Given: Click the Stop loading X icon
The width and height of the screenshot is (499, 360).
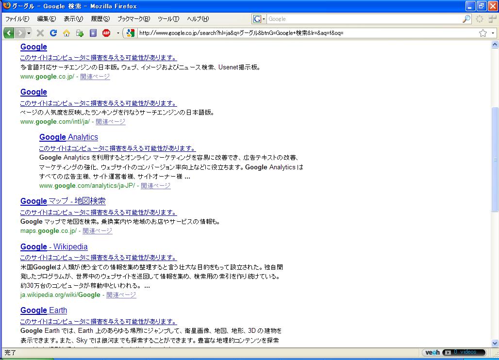Looking at the screenshot, I should [40, 33].
